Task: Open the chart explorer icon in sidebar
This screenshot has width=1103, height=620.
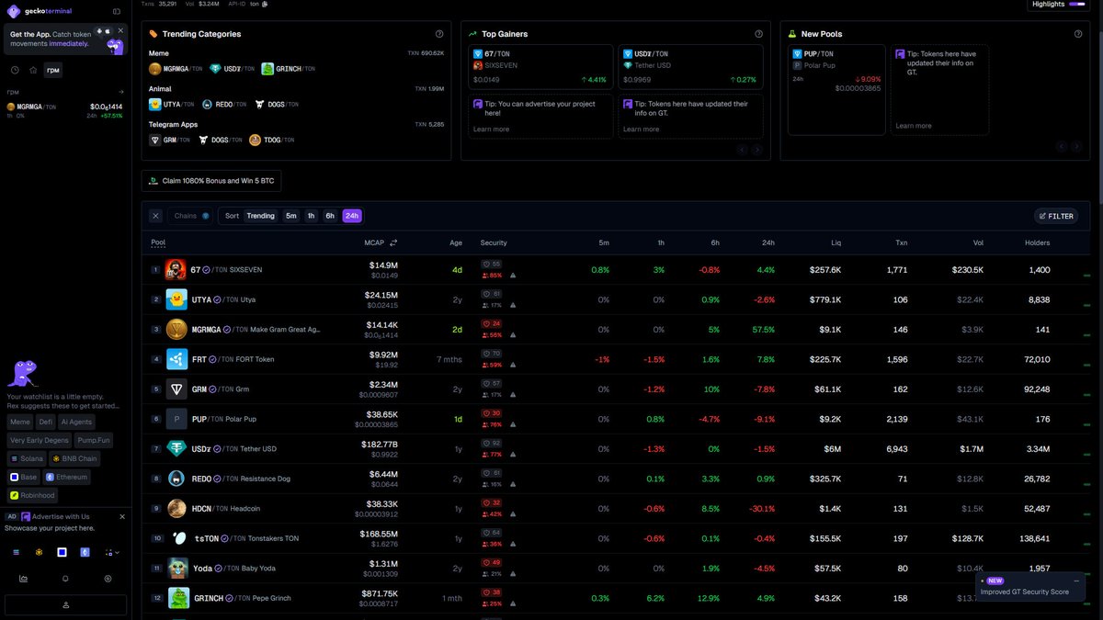Action: (23, 579)
